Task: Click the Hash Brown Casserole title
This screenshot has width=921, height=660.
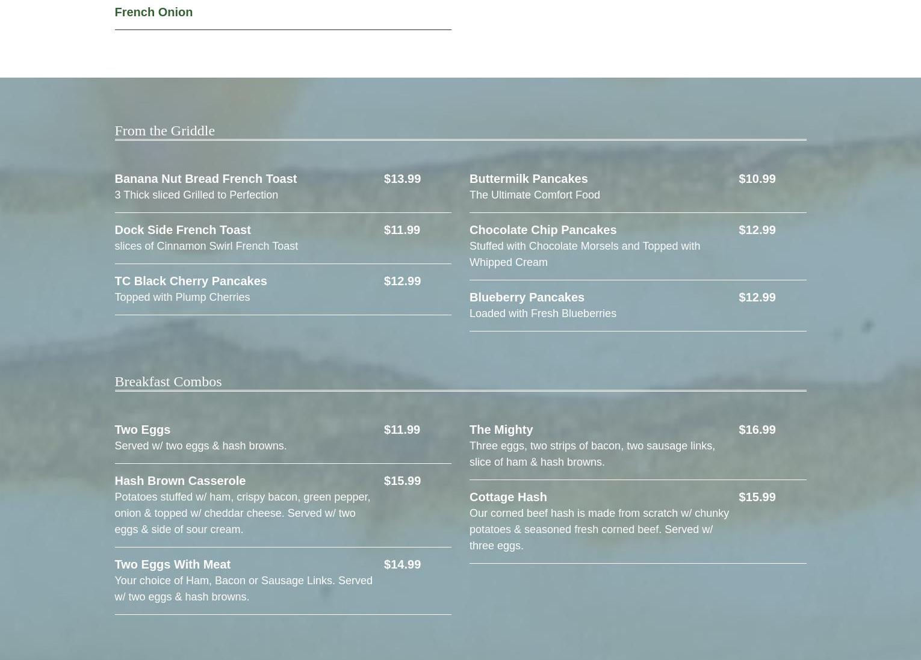Action: coord(180,481)
